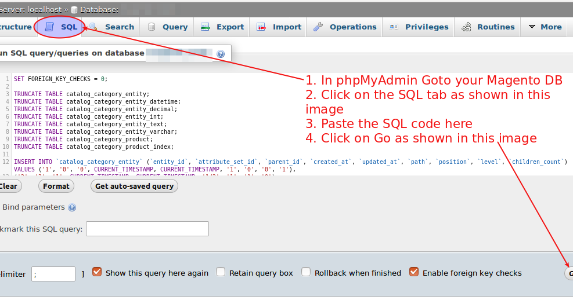Click the bookmark this SQL query field
The width and height of the screenshot is (573, 300).
click(x=147, y=229)
